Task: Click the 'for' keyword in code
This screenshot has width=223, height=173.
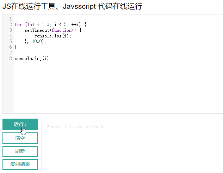Action: [x=18, y=24]
